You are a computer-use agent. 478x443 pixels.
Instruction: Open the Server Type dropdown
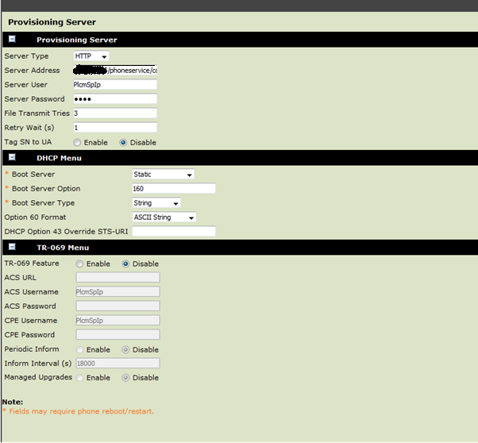click(x=91, y=56)
